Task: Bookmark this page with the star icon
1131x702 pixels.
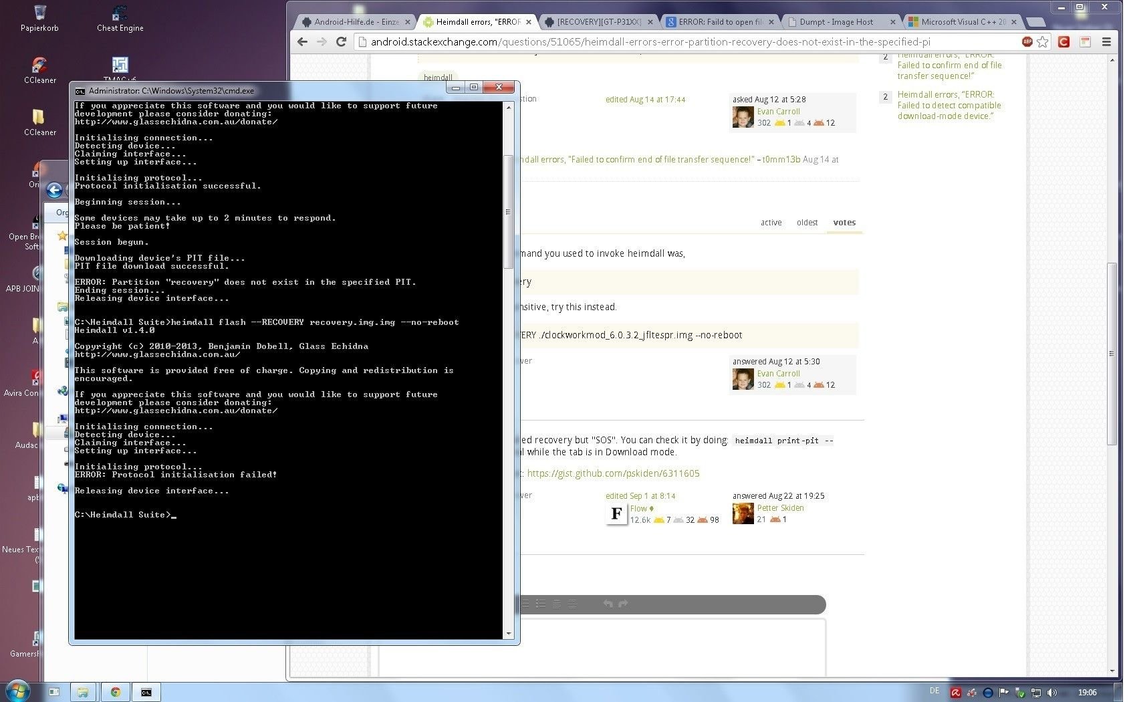Action: (x=1043, y=41)
